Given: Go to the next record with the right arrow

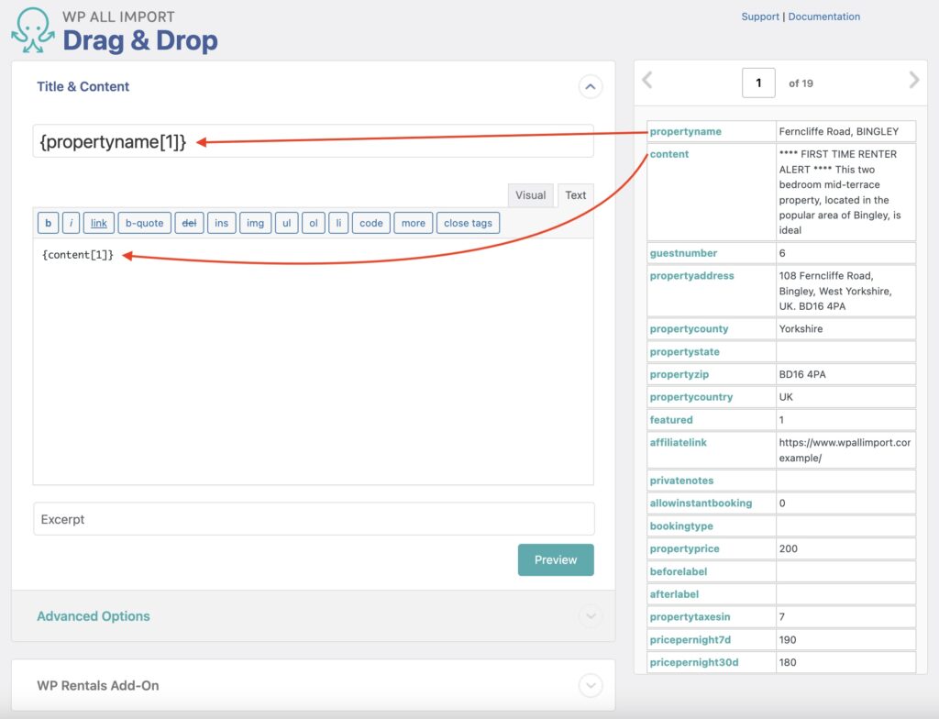Looking at the screenshot, I should coord(913,82).
